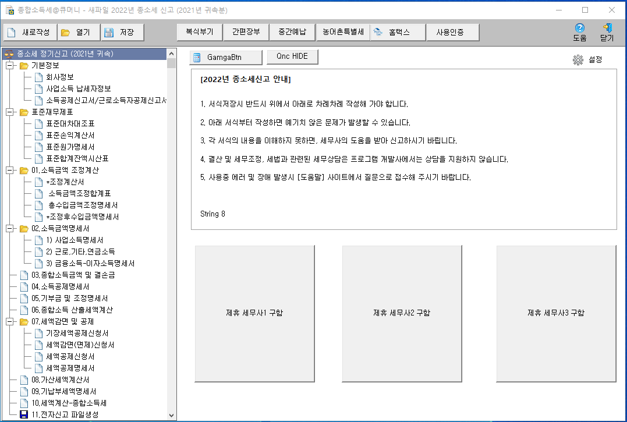The image size is (627, 422).
Task: Collapse the 07.세액감면 및 공제 node
Action: coord(9,322)
